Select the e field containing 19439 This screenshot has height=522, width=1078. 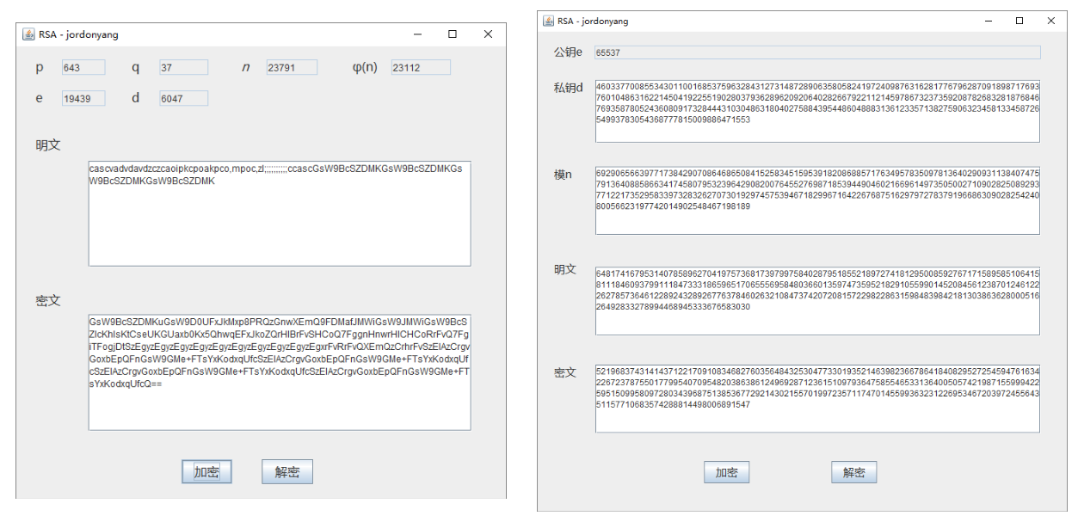83,98
